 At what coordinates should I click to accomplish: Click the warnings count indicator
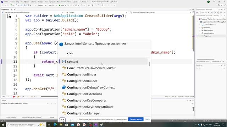point(19,97)
